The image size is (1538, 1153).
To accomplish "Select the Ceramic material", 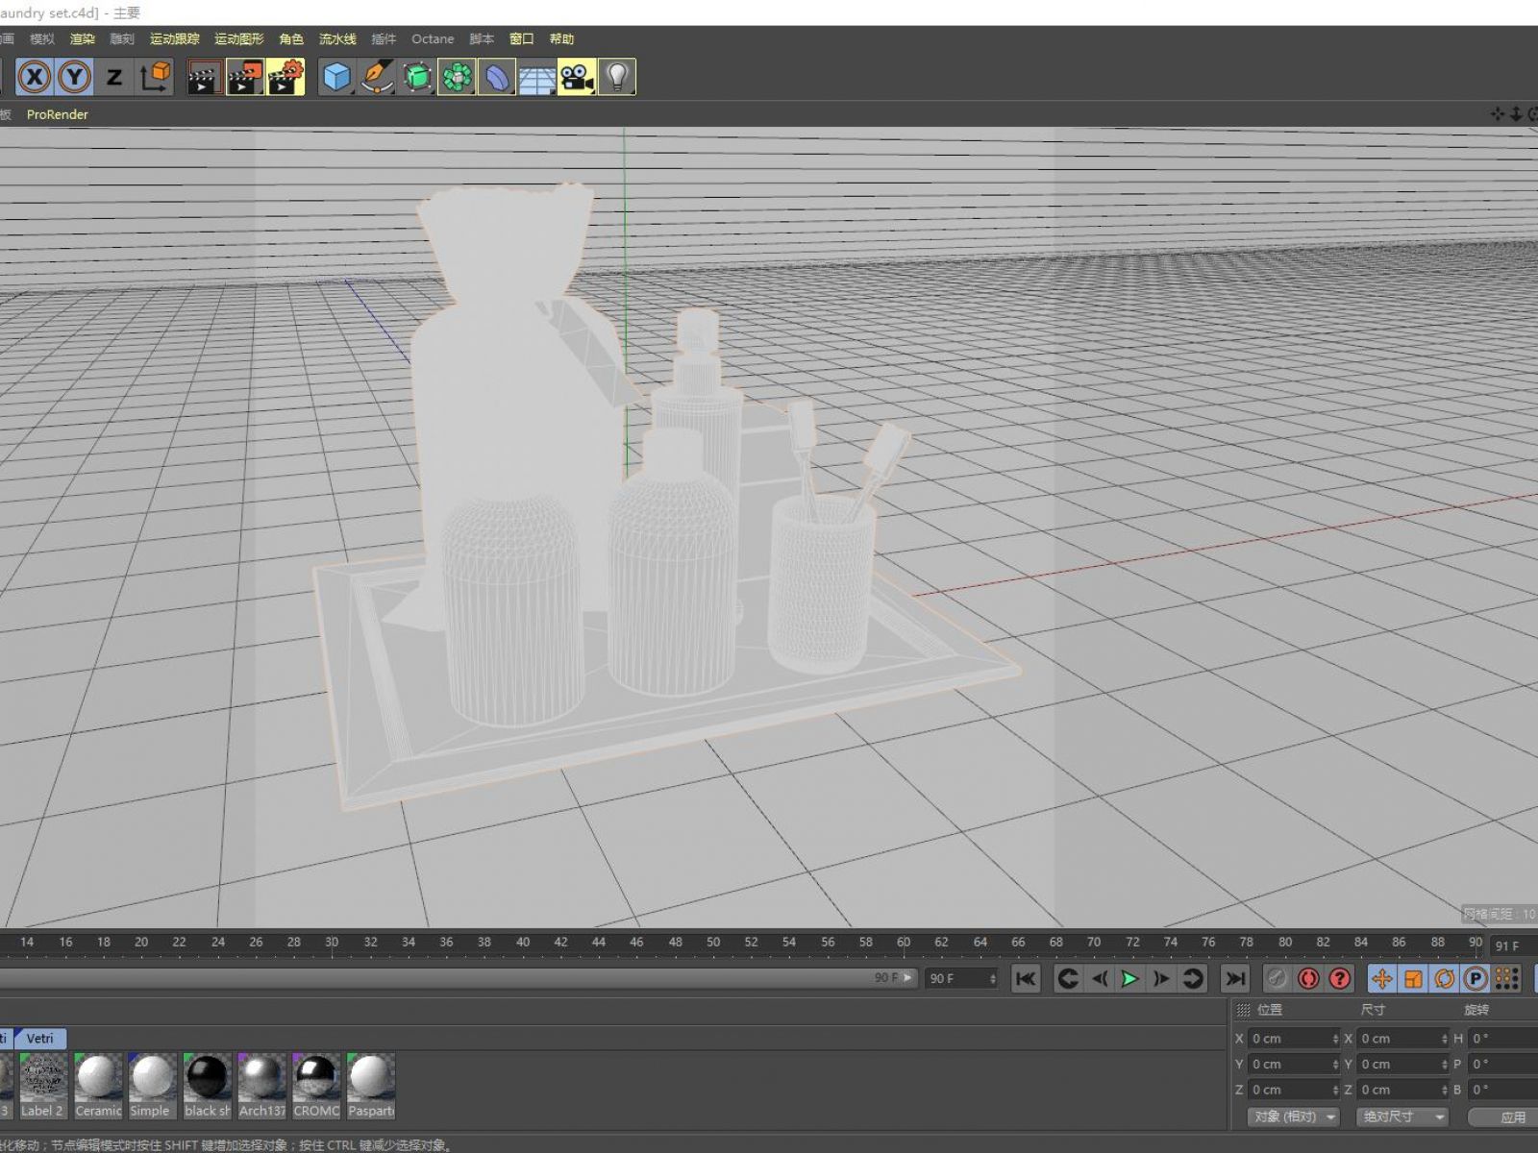I will (x=98, y=1086).
